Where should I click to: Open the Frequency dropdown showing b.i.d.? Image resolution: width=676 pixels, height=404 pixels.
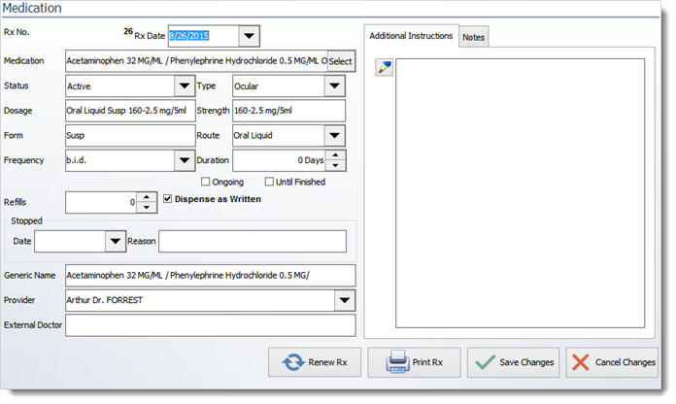point(185,160)
